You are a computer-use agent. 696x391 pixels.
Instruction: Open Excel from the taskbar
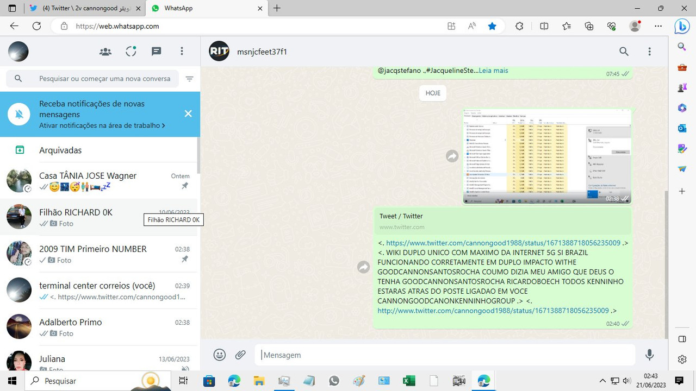coord(409,381)
